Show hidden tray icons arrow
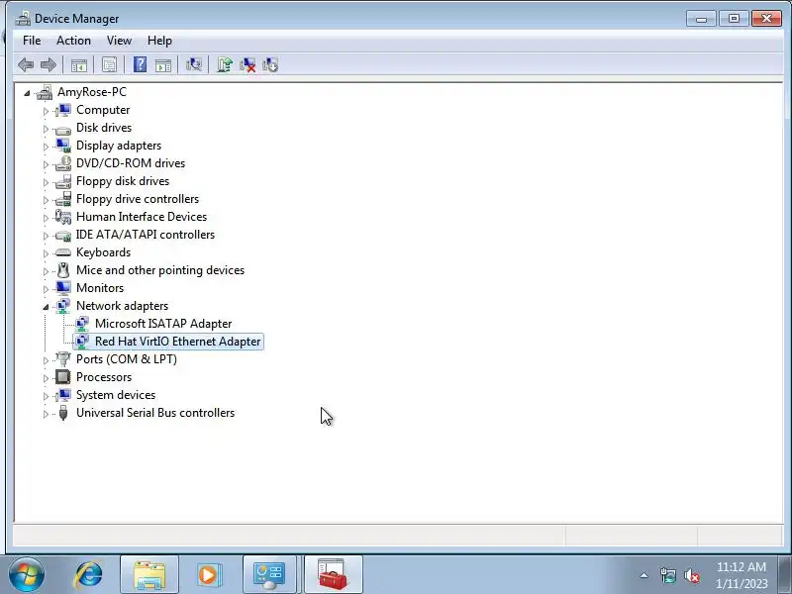The height and width of the screenshot is (594, 792). tap(644, 575)
